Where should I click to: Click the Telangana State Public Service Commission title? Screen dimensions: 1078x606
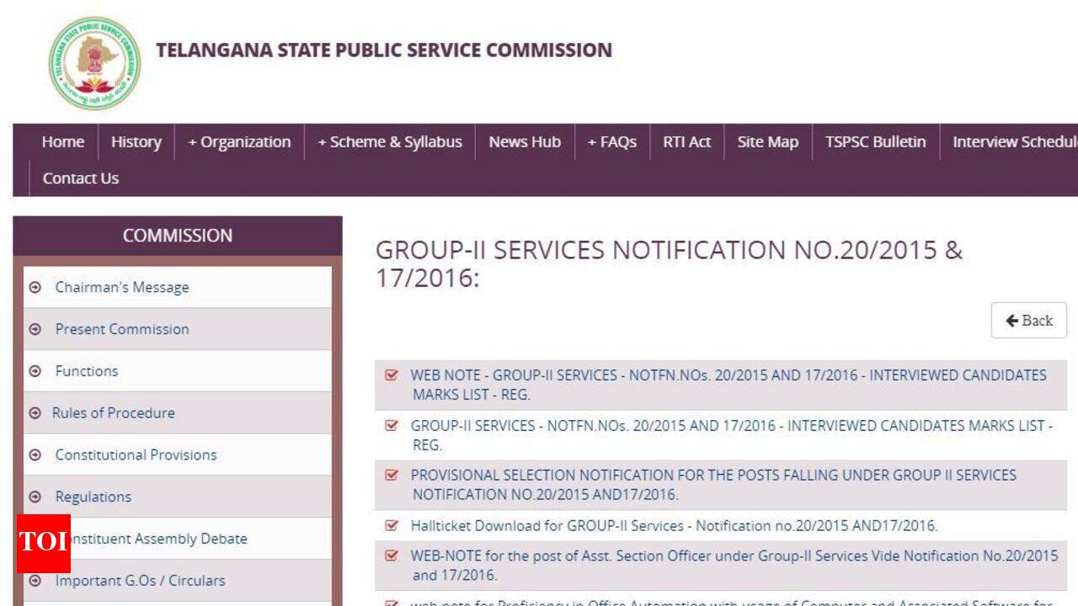(x=384, y=50)
